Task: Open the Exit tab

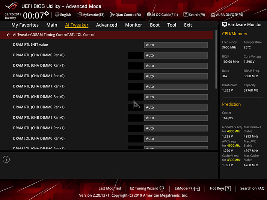Action: (188, 25)
